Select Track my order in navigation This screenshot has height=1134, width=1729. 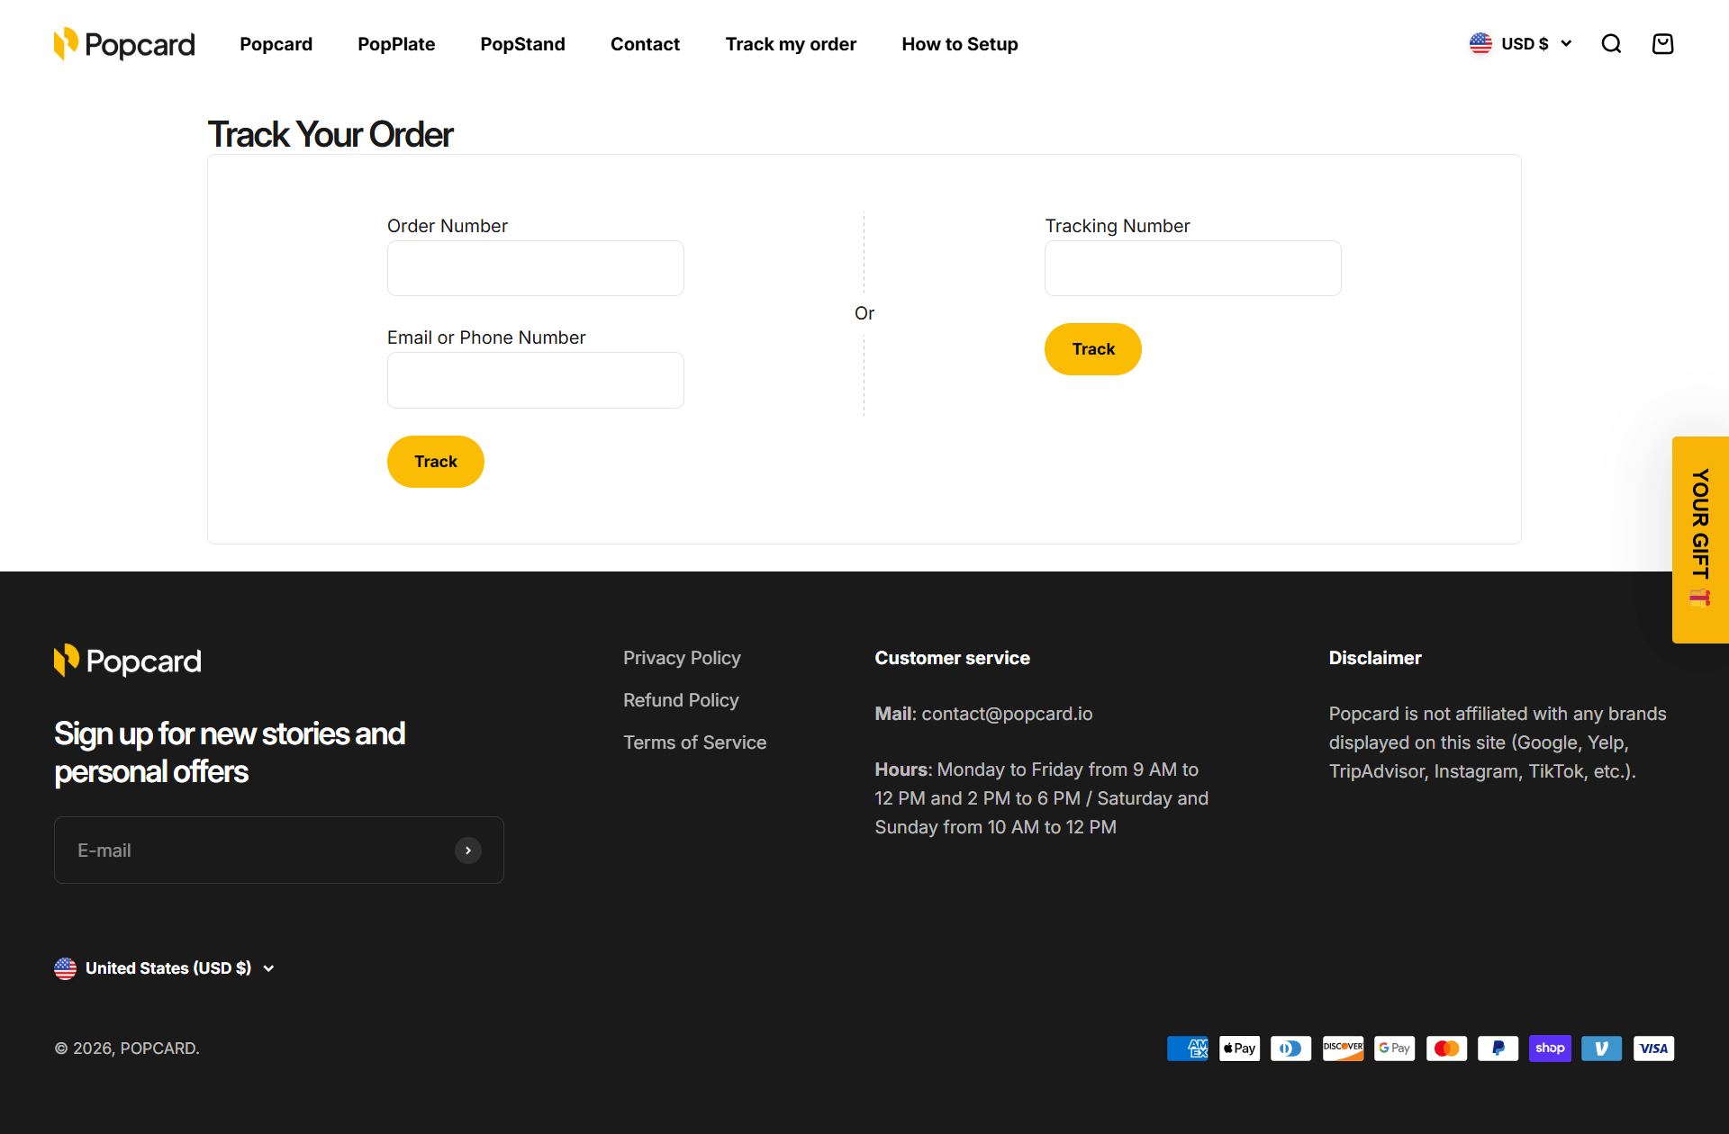click(x=791, y=44)
